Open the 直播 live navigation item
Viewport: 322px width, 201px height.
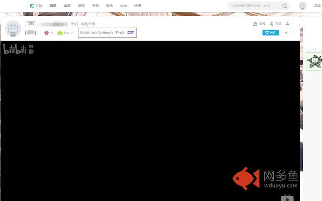tap(53, 6)
